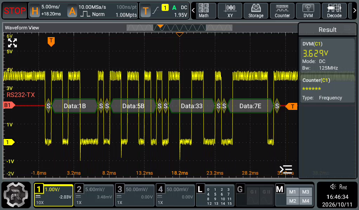Select the Data:33 decoded packet
This screenshot has height=210, width=359.
click(x=192, y=106)
